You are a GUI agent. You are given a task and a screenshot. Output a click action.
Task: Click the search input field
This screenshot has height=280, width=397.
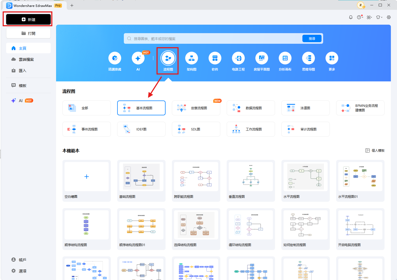point(213,38)
